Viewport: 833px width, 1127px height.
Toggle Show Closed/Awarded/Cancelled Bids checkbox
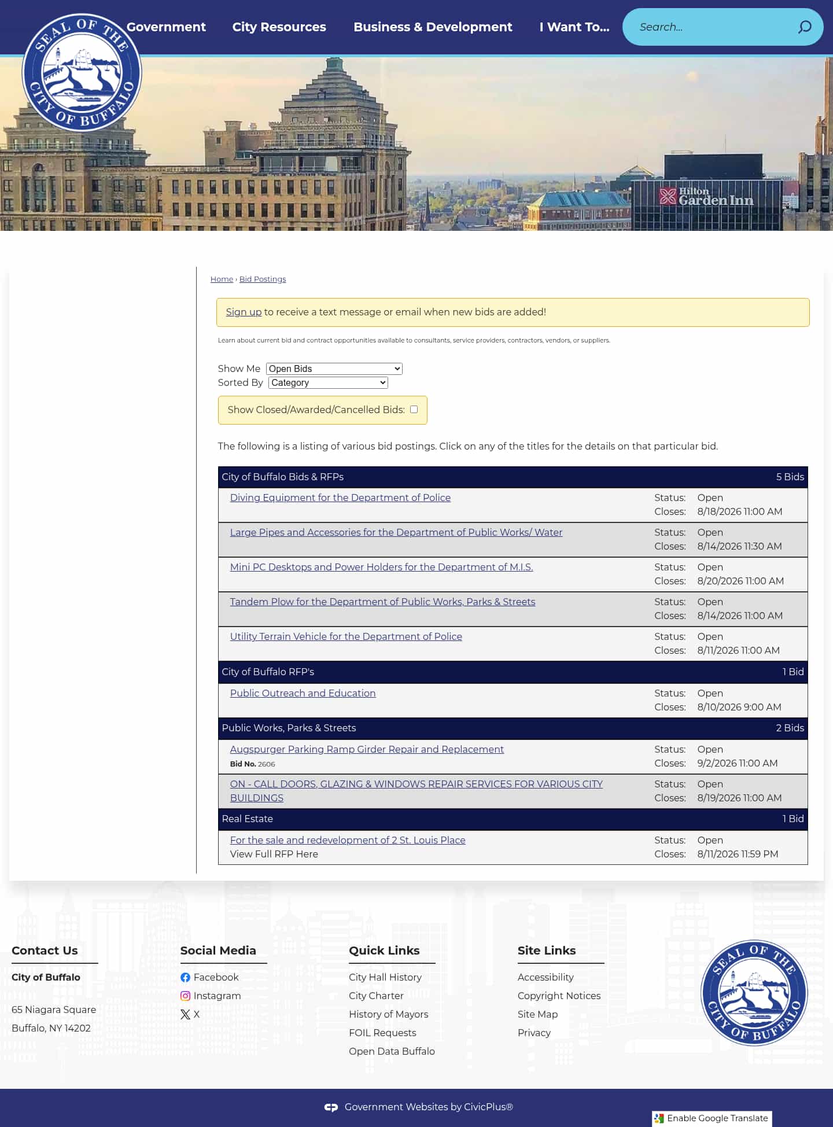414,410
